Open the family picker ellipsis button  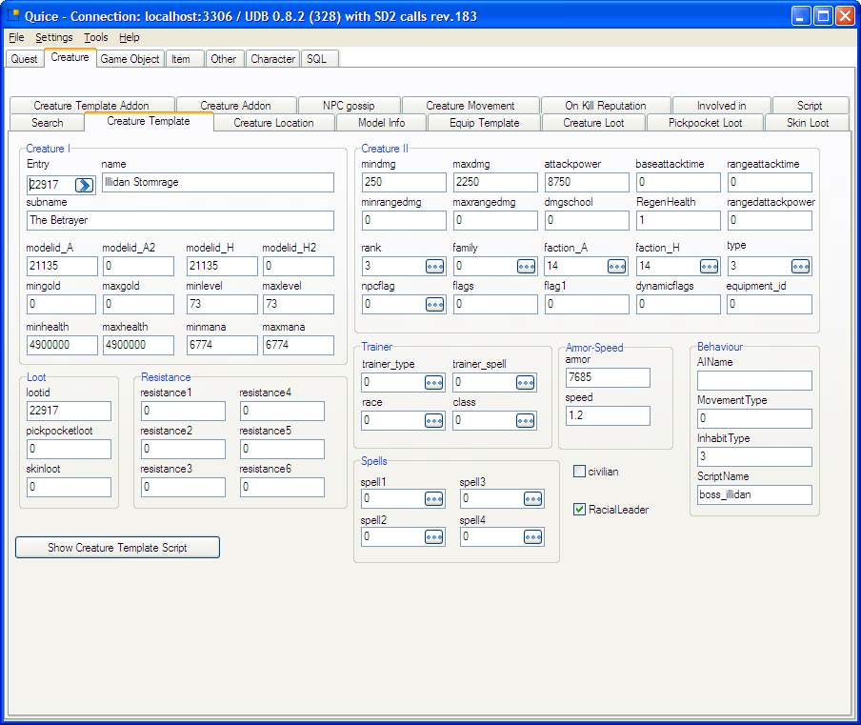point(526,267)
